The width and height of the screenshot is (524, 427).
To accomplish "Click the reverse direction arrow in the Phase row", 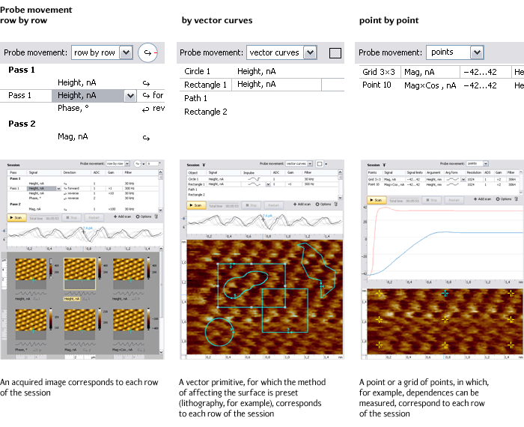I will pyautogui.click(x=146, y=109).
